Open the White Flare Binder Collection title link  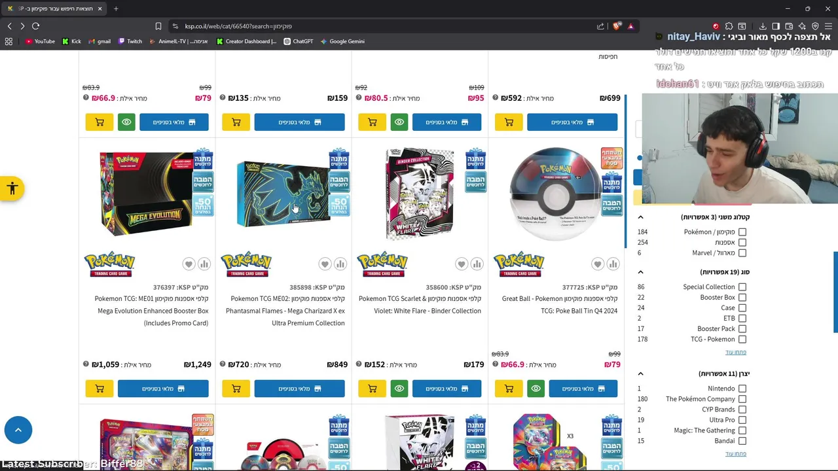click(x=420, y=305)
